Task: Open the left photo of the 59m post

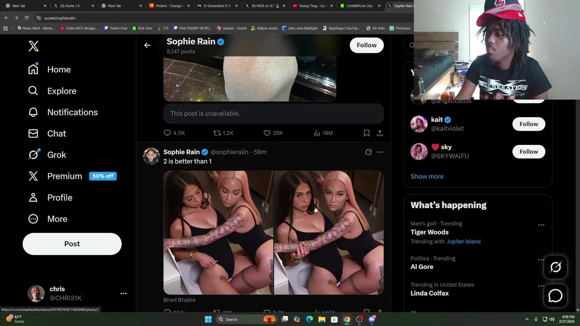Action: click(x=218, y=233)
